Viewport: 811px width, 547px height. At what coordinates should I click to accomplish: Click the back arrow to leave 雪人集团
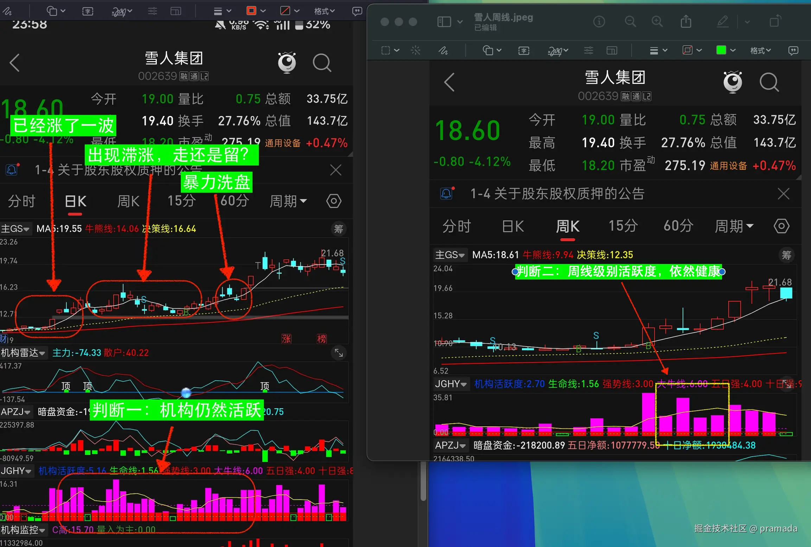pyautogui.click(x=449, y=82)
